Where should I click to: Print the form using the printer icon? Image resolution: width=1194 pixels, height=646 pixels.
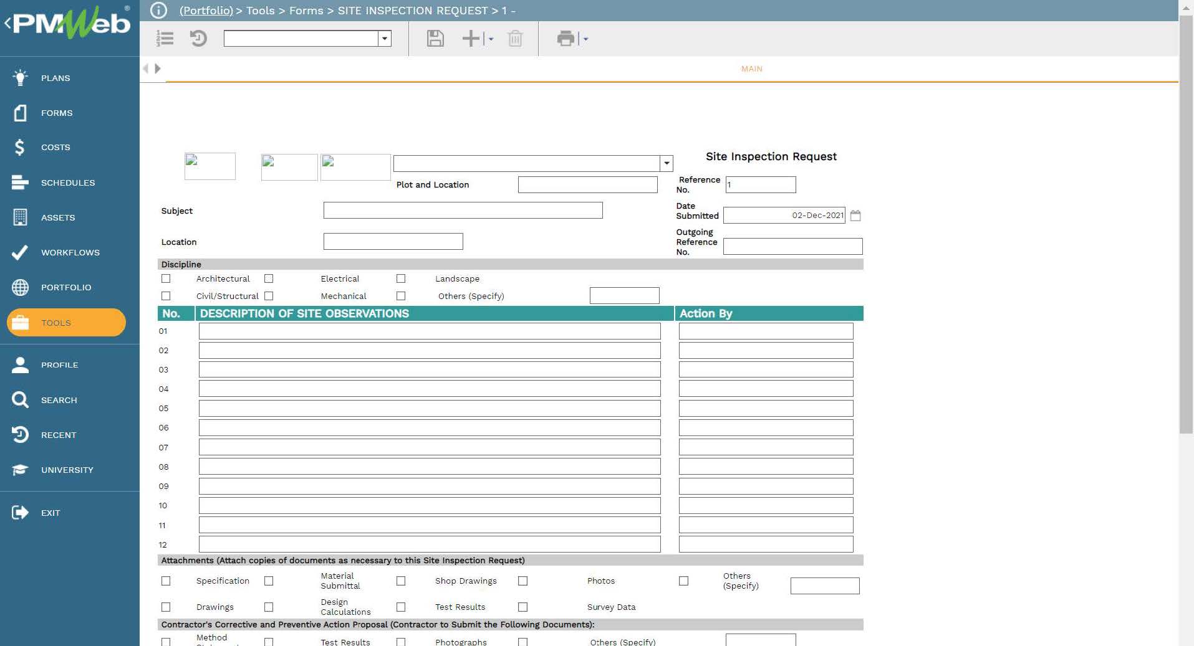click(x=566, y=39)
